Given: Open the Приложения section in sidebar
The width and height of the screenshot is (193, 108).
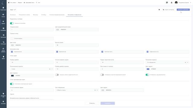Looking at the screenshot, I should (3, 36).
